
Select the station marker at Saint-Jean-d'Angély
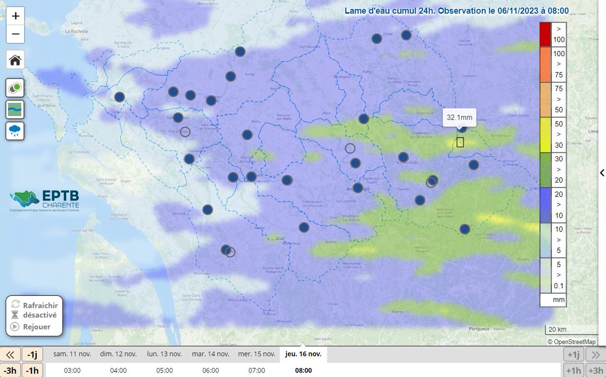211,100
